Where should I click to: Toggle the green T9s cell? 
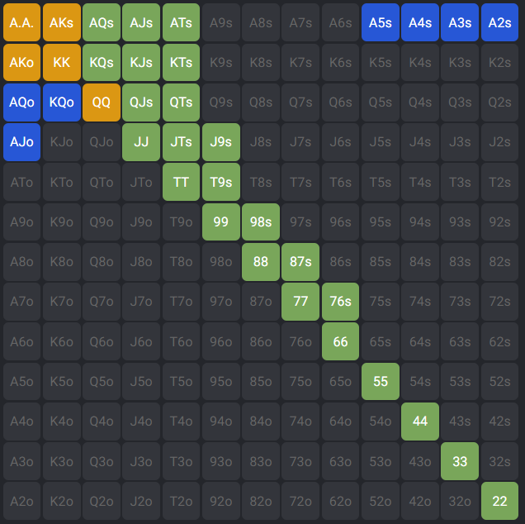click(x=220, y=182)
